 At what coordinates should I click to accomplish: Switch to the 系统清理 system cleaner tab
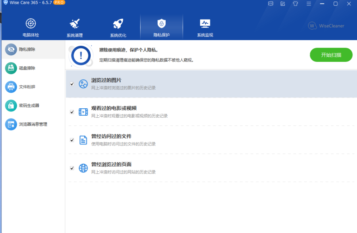[75, 27]
